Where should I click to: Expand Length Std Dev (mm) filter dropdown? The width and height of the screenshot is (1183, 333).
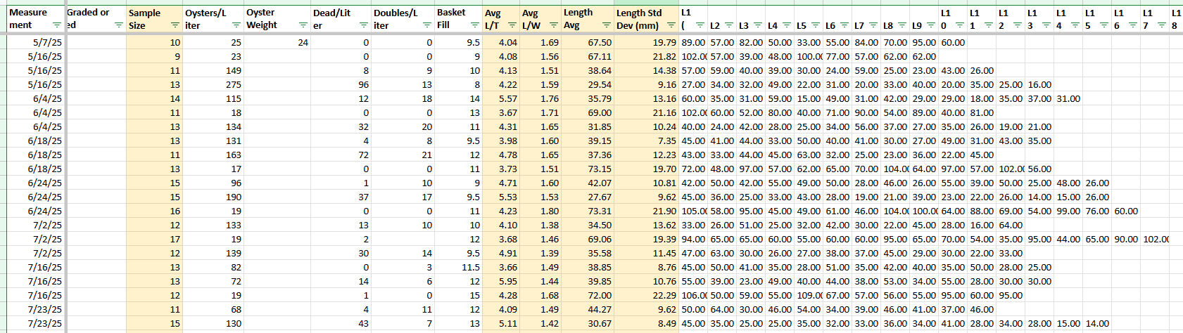point(671,25)
